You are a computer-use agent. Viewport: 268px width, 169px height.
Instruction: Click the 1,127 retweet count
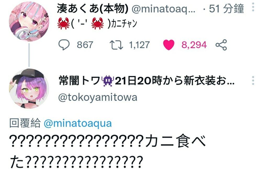(x=139, y=45)
